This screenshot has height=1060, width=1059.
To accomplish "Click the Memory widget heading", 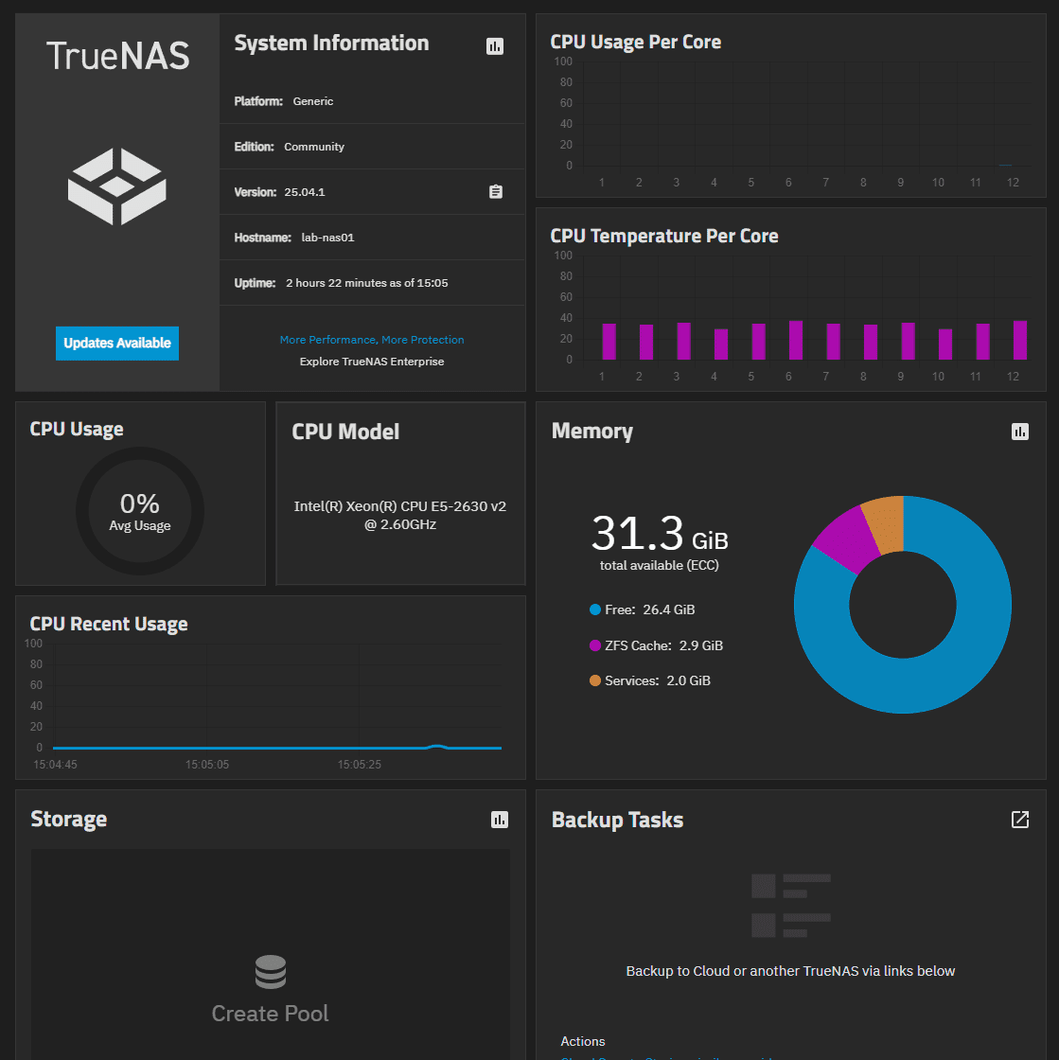I will tap(592, 432).
